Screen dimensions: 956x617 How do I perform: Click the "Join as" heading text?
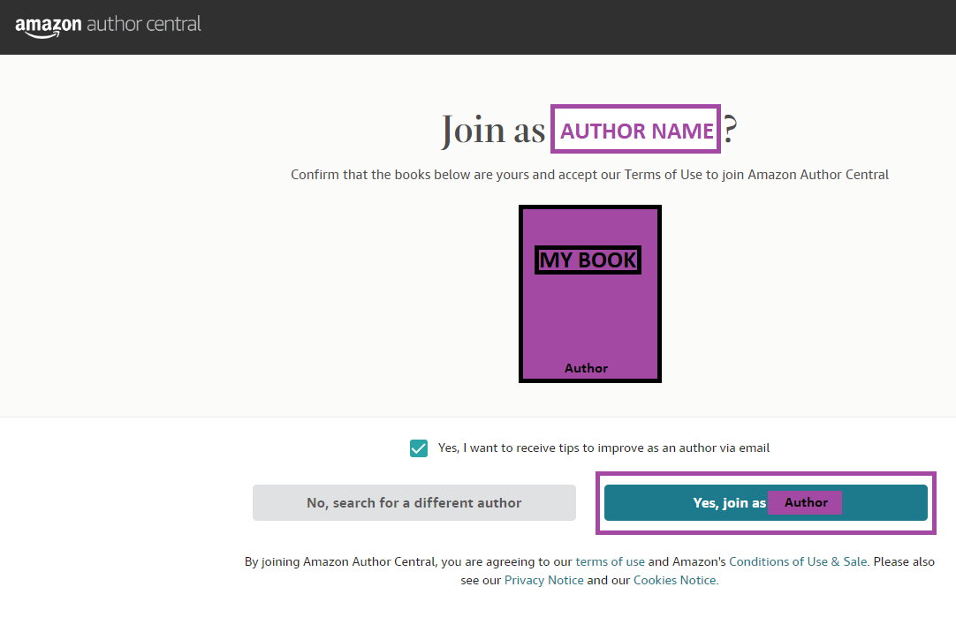coord(493,130)
